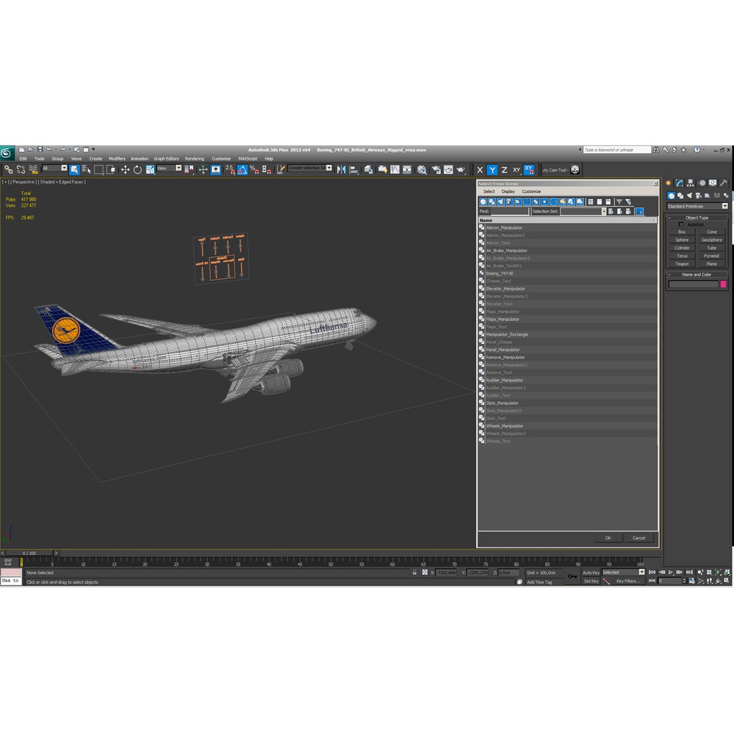Open the Utilities hammer tab
This screenshot has height=734, width=734.
tap(724, 183)
